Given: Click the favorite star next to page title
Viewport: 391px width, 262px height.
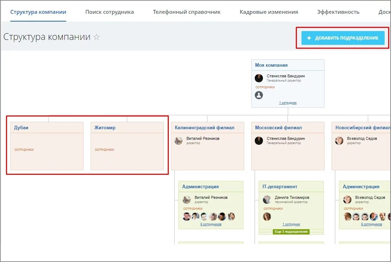Looking at the screenshot, I should (x=96, y=37).
